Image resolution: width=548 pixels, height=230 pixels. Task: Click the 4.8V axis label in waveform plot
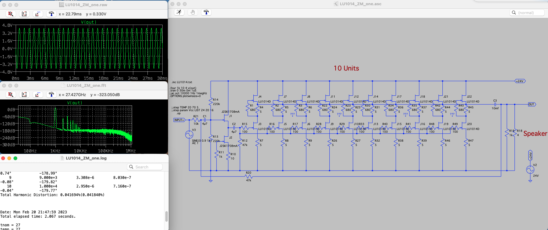[x=7, y=25]
